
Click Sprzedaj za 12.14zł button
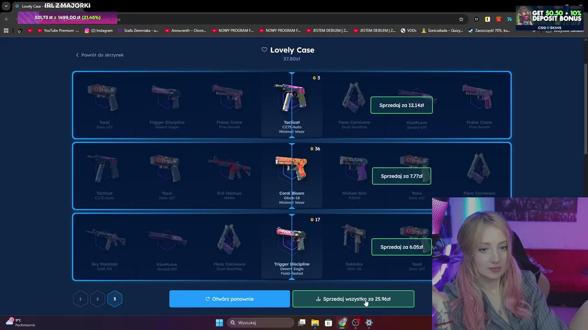[x=401, y=105]
